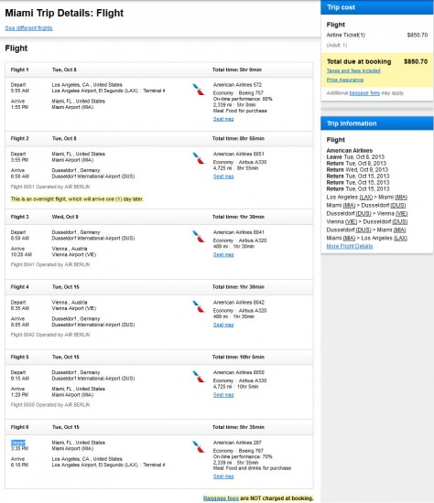This screenshot has width=434, height=503.
Task: Open 'Taxes and fees included' link
Action: coord(353,70)
